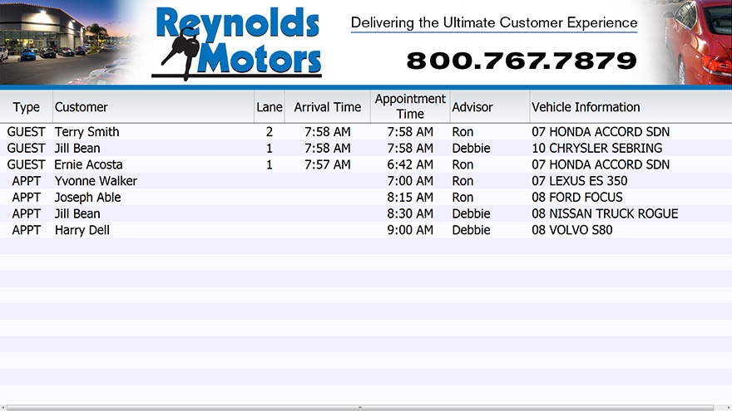Click the Delivering the Ultimate Customer Experience tagline

tap(494, 23)
